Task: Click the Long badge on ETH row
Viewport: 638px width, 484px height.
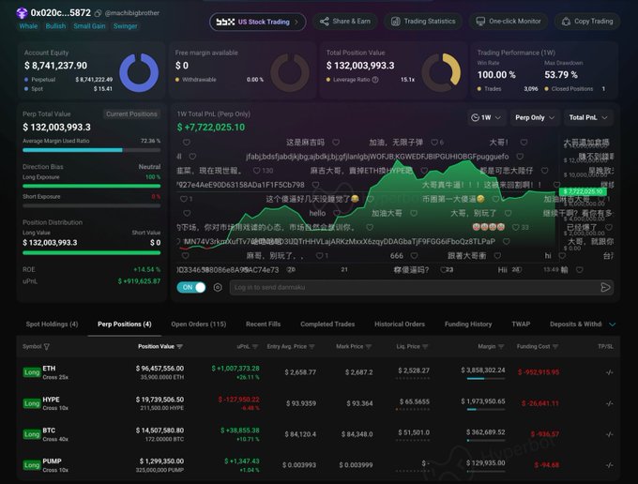Action: click(x=32, y=372)
